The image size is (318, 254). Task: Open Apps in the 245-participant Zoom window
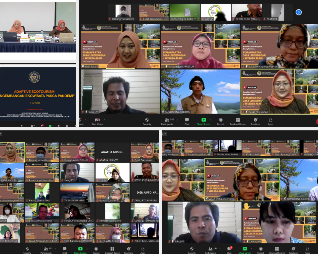click(271, 122)
